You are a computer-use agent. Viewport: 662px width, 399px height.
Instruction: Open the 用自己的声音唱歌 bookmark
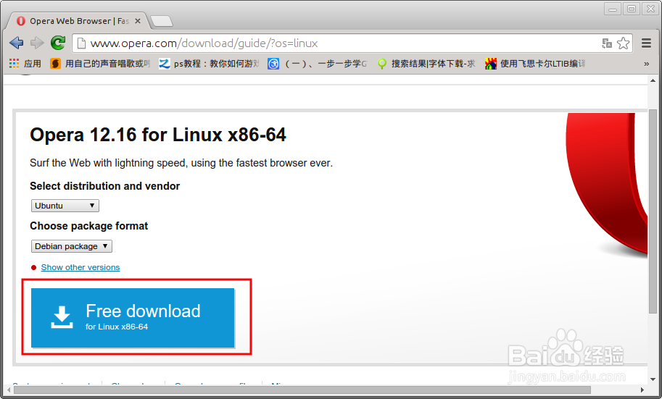(101, 64)
